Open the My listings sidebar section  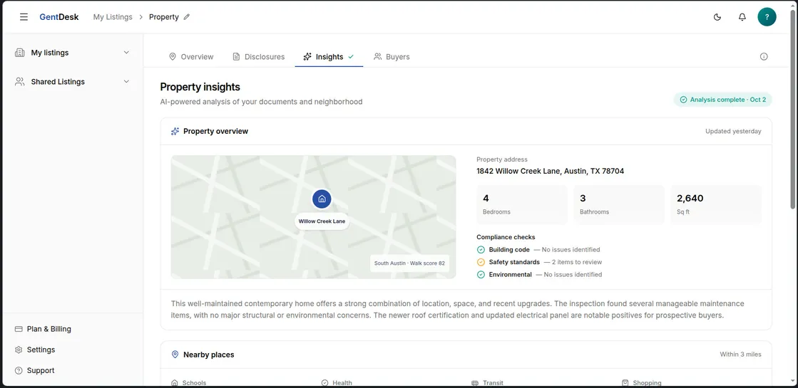click(x=72, y=52)
